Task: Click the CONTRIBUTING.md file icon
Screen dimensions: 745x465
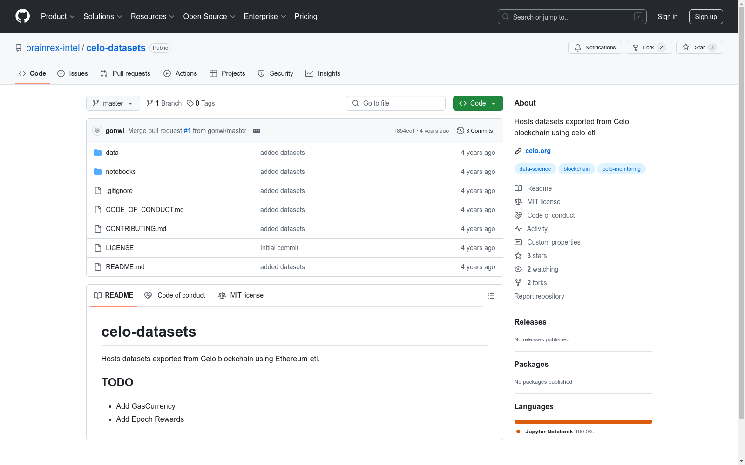Action: coord(98,229)
